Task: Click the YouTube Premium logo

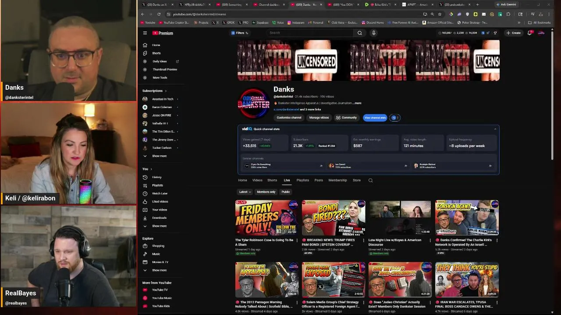Action: coord(163,33)
